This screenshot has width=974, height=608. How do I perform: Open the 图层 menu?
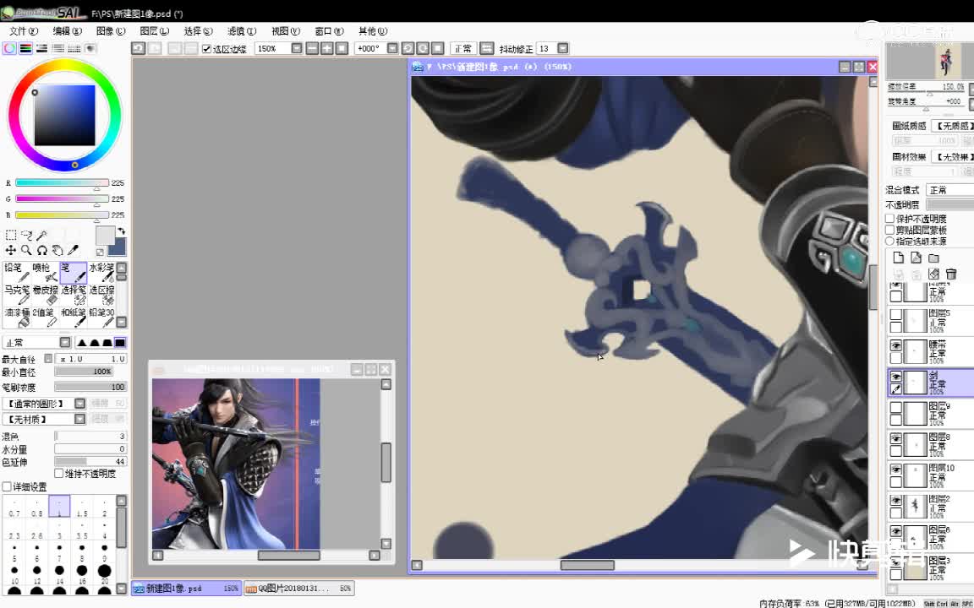pos(154,31)
